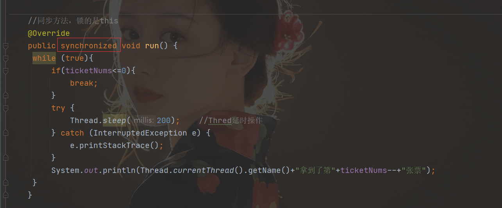This screenshot has height=208, width=502.
Task: Click the underlined Thred comment word
Action: [x=220, y=120]
